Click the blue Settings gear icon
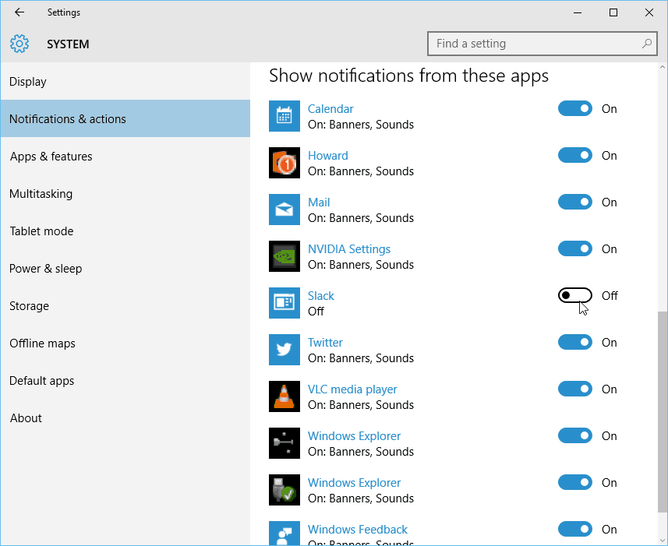Viewport: 668px width, 546px height. [19, 44]
